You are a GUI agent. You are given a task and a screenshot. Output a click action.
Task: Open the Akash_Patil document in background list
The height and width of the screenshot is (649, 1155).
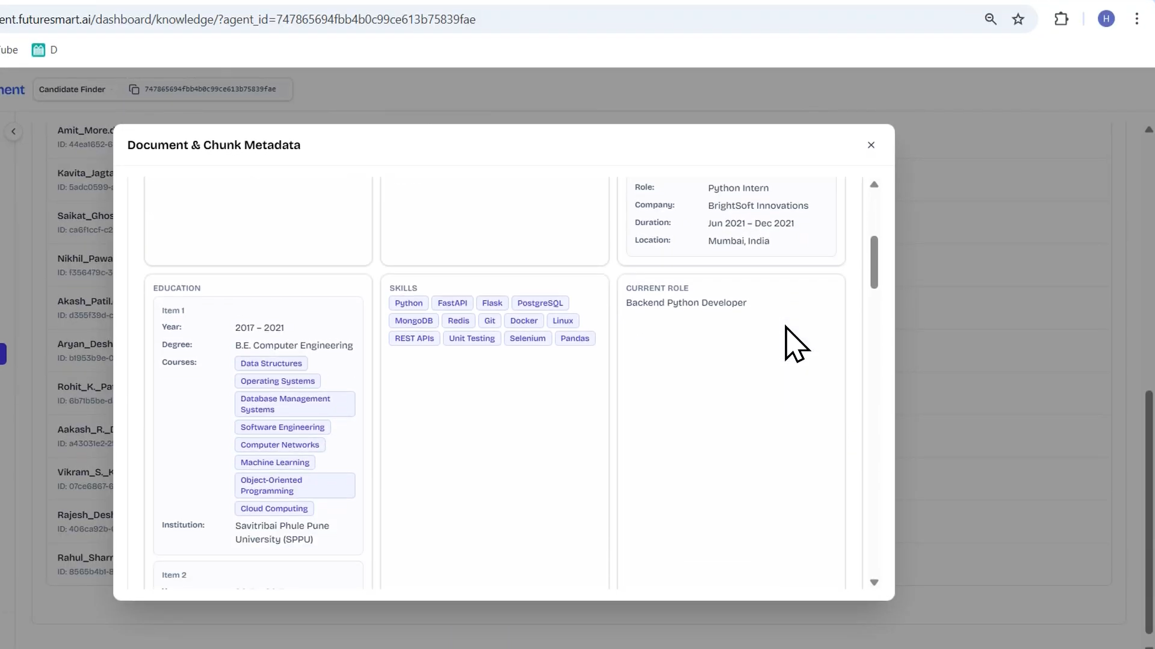pyautogui.click(x=85, y=301)
